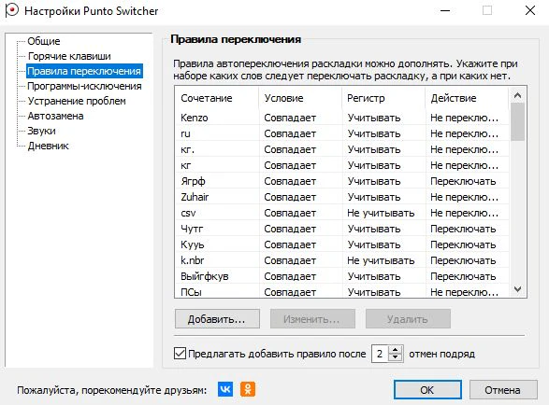
Task: Click the Punto Switcher title bar icon
Action: point(11,10)
